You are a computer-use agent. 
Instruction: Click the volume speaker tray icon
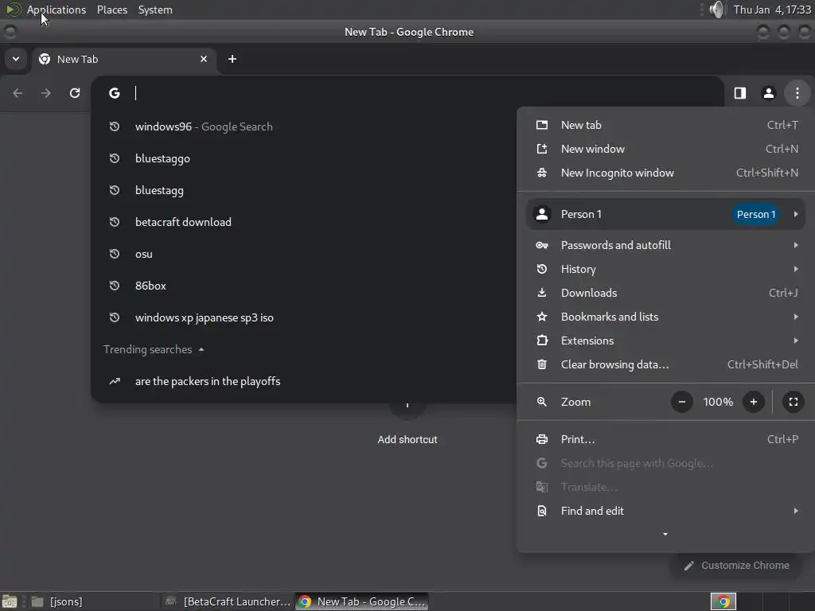716,10
